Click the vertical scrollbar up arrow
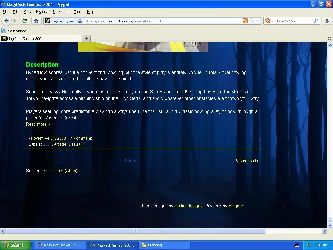 [330, 45]
